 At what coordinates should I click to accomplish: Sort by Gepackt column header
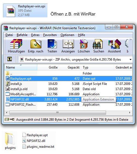70,67
